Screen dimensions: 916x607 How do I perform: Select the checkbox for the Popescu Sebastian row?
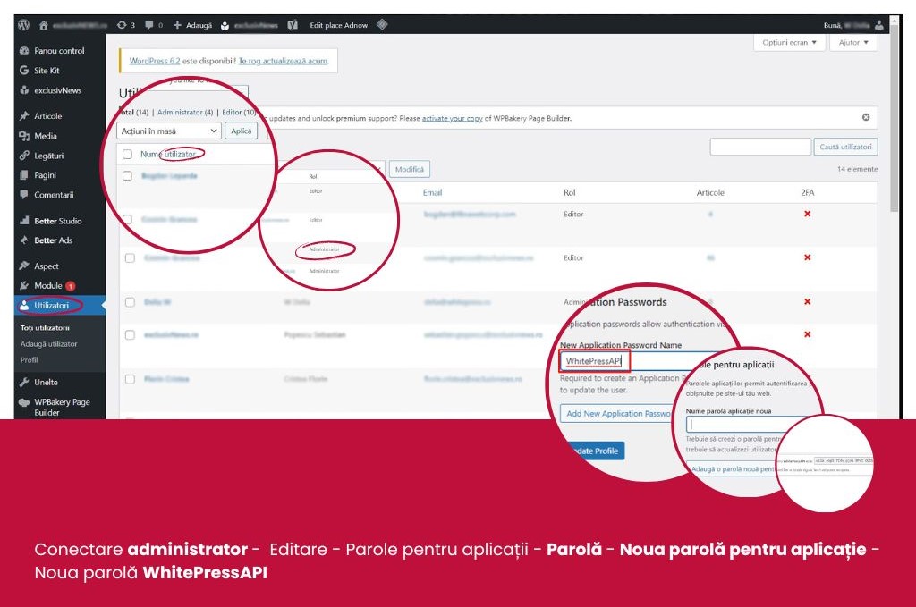coord(130,335)
